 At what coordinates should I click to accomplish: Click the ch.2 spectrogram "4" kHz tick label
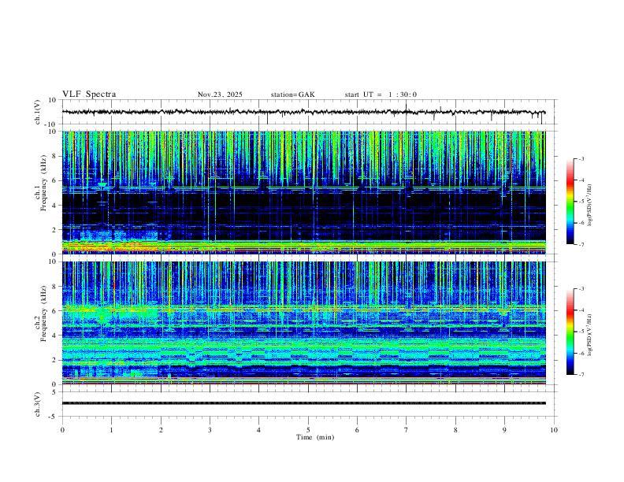55,336
